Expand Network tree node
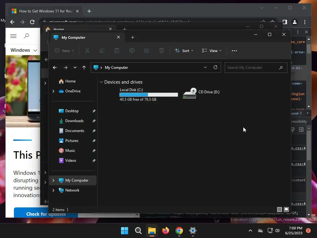The image size is (317, 238). pos(53,190)
